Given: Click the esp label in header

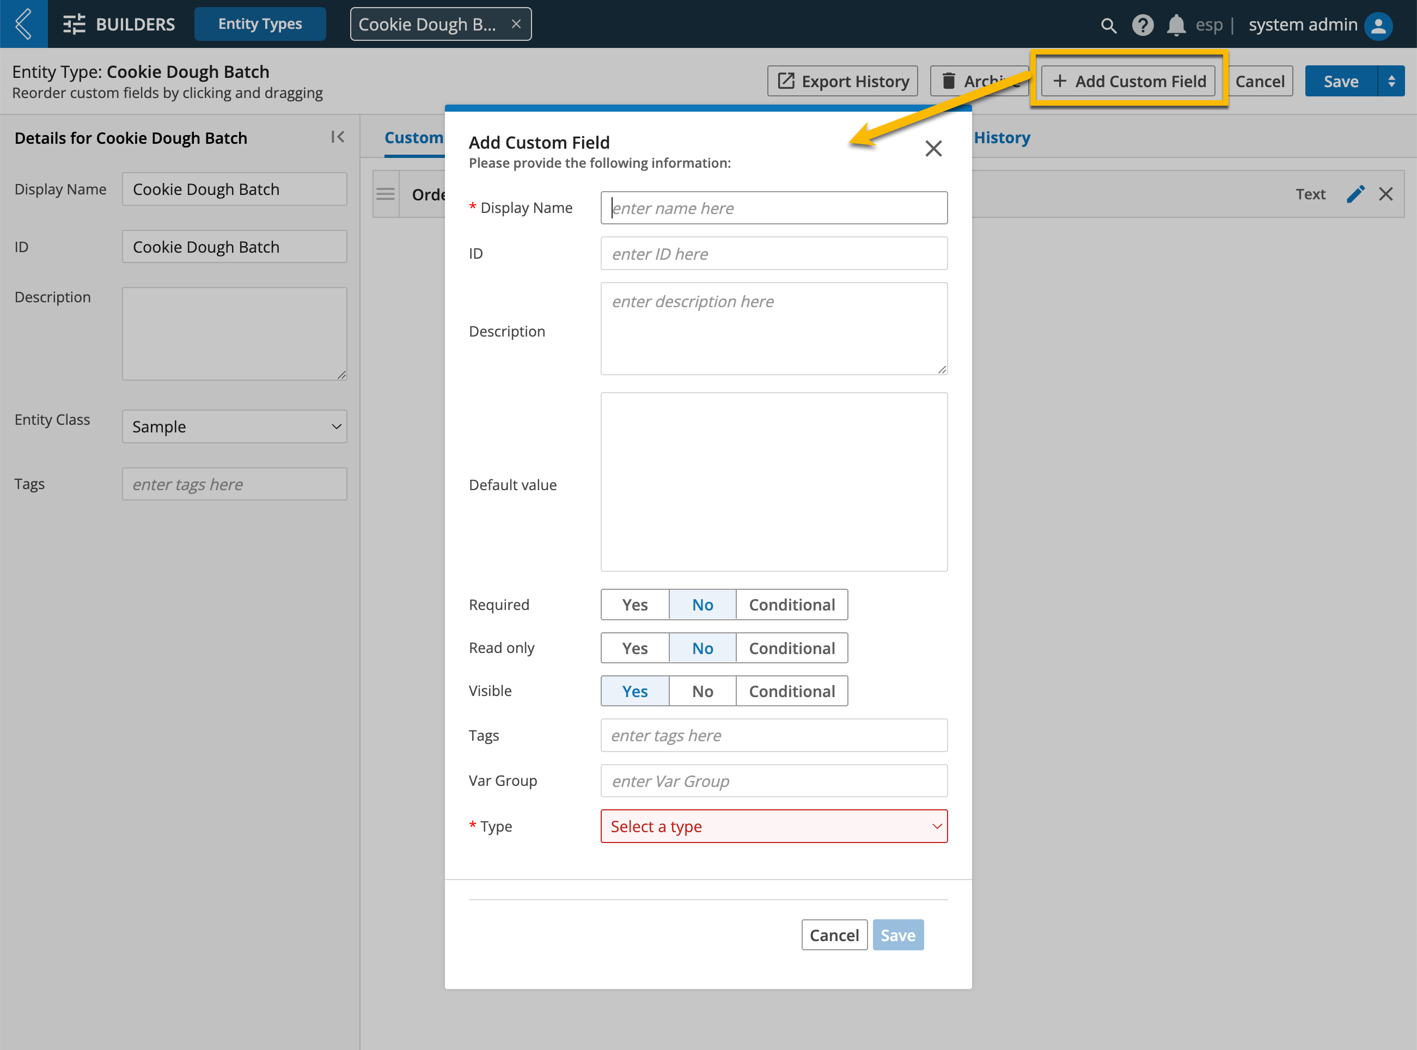Looking at the screenshot, I should tap(1208, 26).
